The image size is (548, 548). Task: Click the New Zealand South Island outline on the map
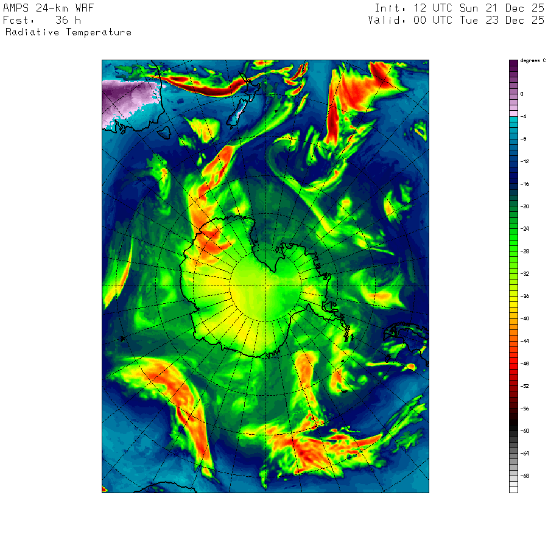(x=238, y=113)
